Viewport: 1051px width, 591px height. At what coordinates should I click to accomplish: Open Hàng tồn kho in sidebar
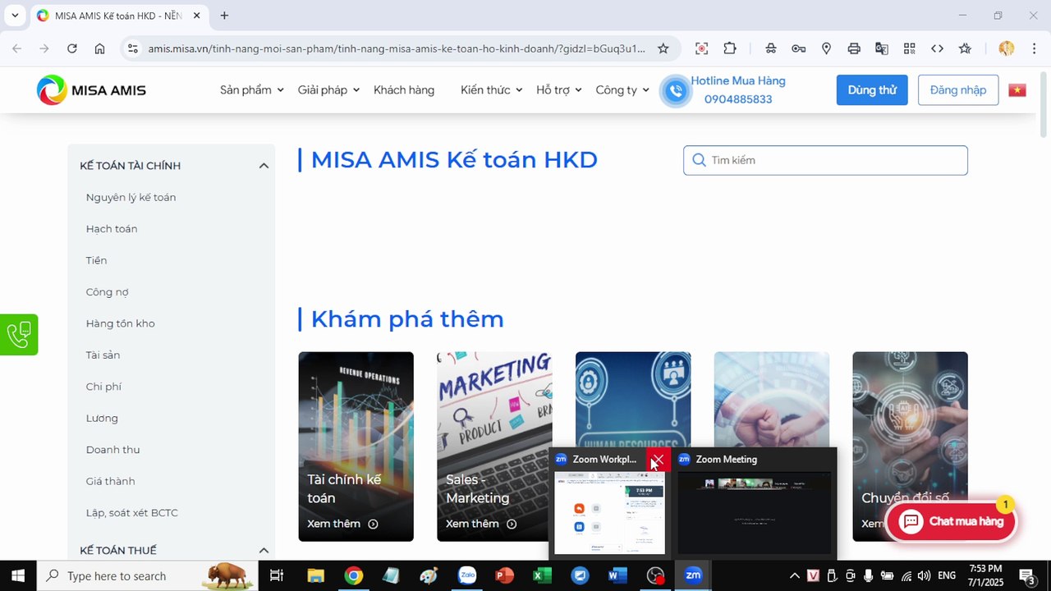(x=120, y=323)
